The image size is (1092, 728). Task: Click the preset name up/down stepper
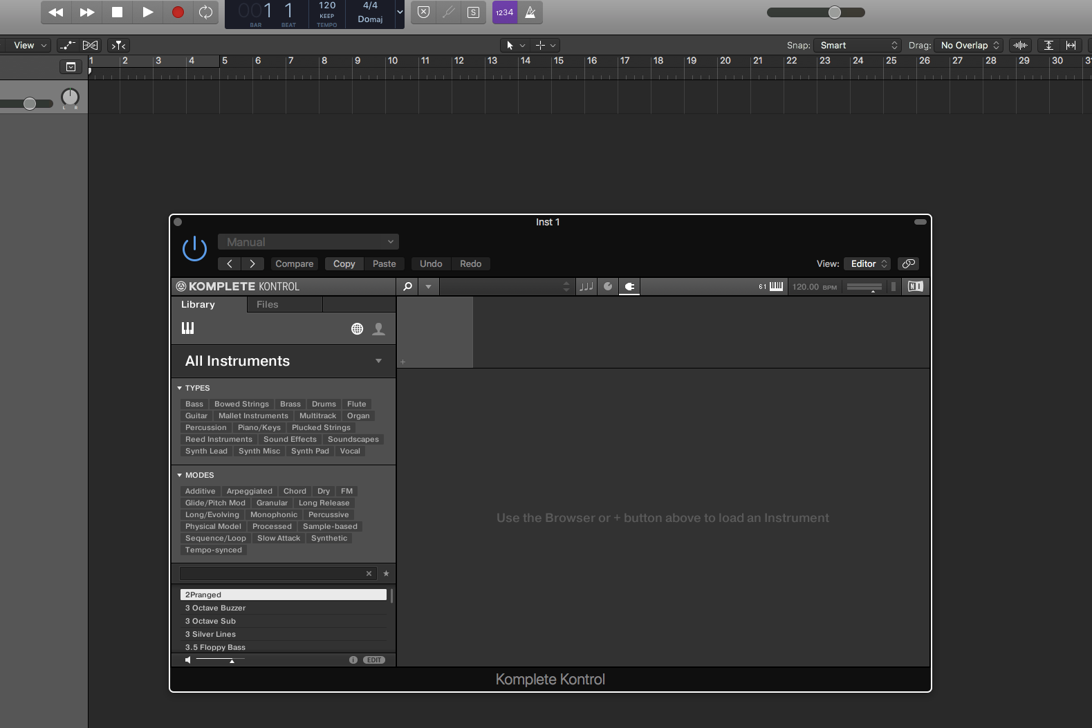tap(566, 286)
